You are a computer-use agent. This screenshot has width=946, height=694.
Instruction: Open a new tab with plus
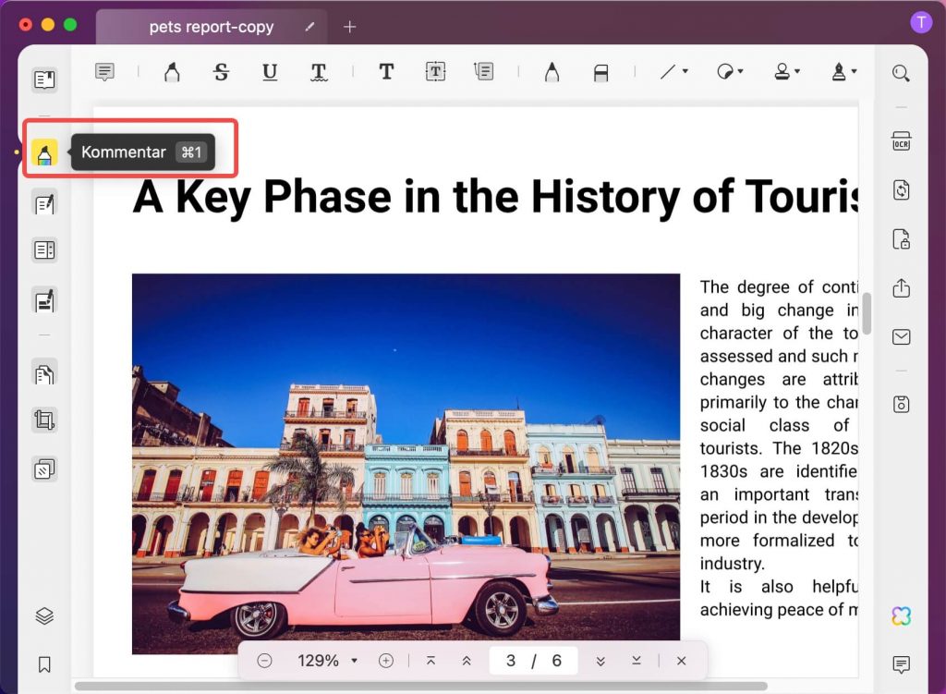(x=349, y=27)
